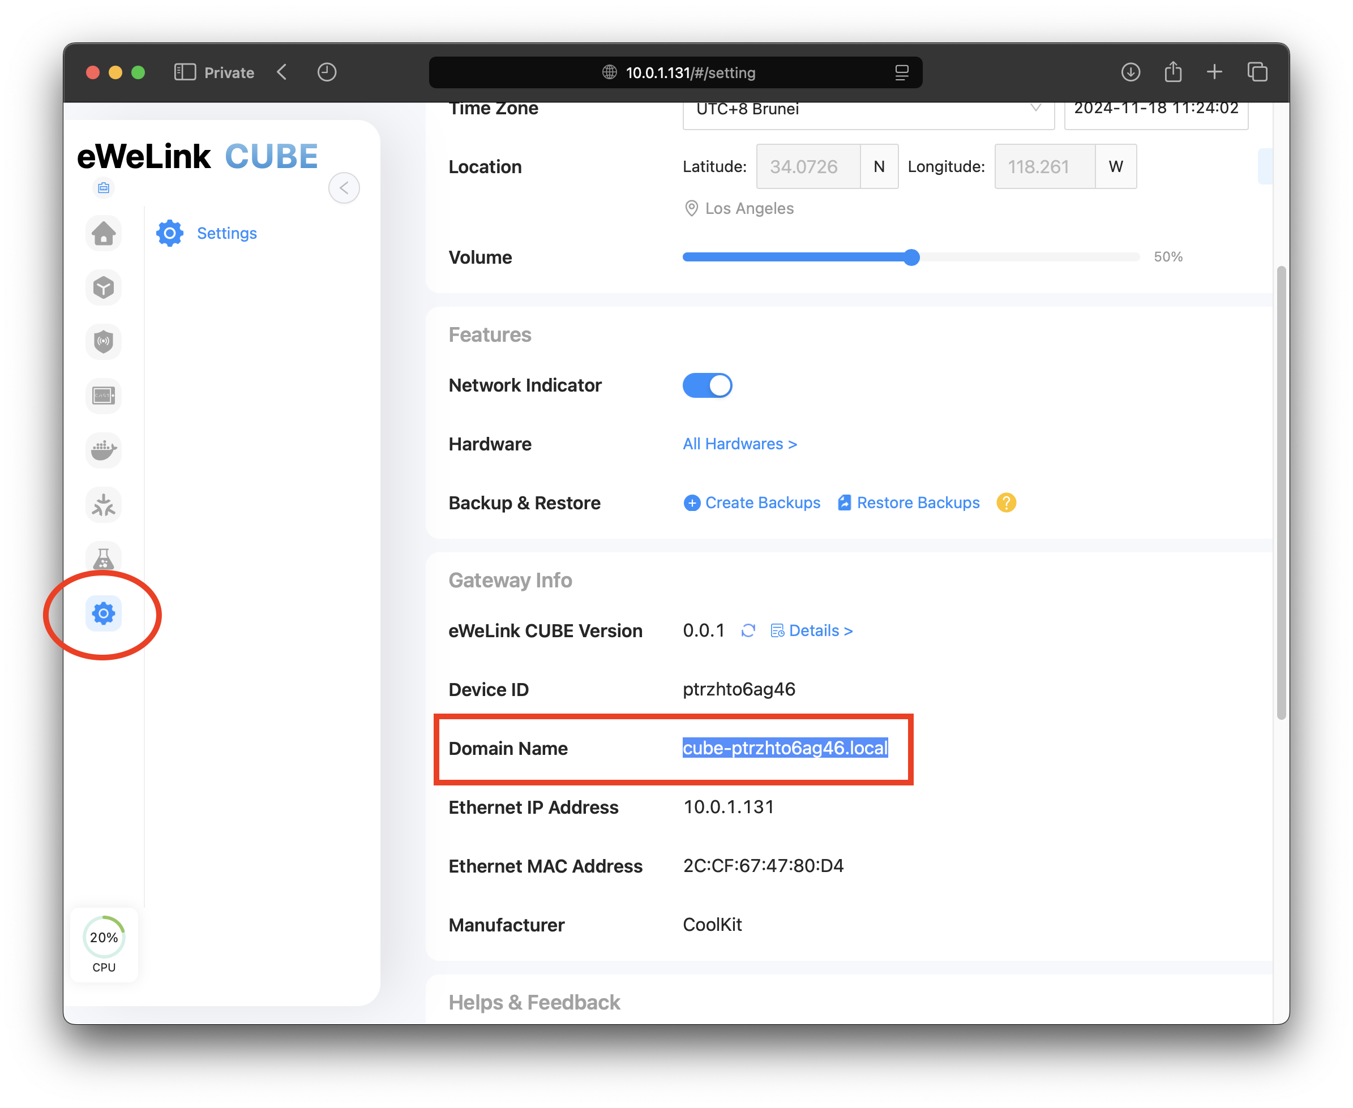This screenshot has height=1108, width=1353.
Task: Open the cube devices icon in sidebar
Action: [x=104, y=288]
